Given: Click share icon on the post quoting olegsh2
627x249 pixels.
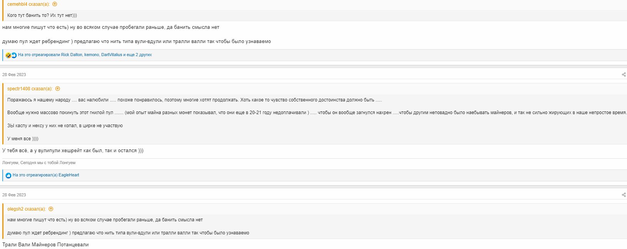Looking at the screenshot, I should pyautogui.click(x=624, y=195).
